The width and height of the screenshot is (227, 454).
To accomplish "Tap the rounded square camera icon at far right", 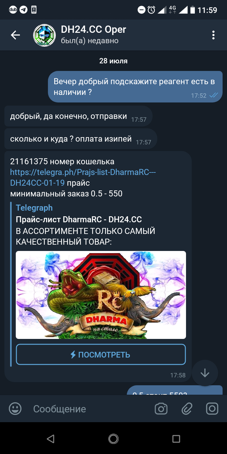I will point(212,409).
